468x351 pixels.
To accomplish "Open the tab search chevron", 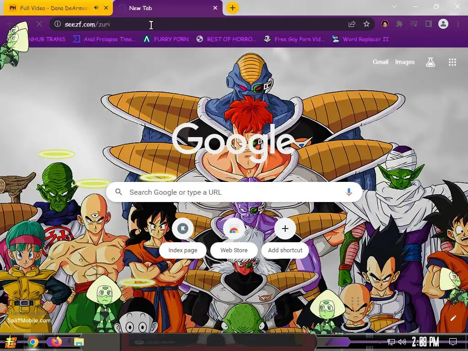I will (x=394, y=6).
